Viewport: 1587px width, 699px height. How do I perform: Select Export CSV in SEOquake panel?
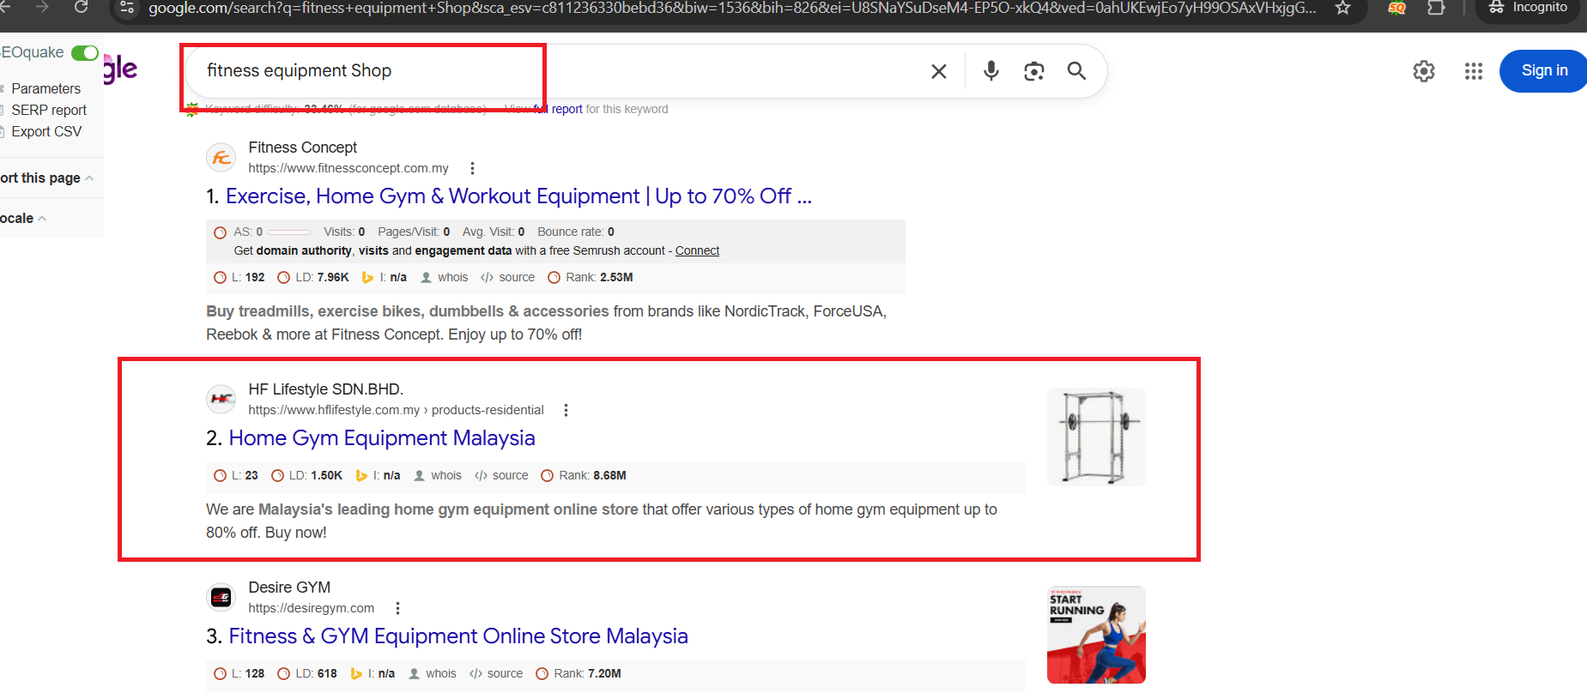[46, 131]
